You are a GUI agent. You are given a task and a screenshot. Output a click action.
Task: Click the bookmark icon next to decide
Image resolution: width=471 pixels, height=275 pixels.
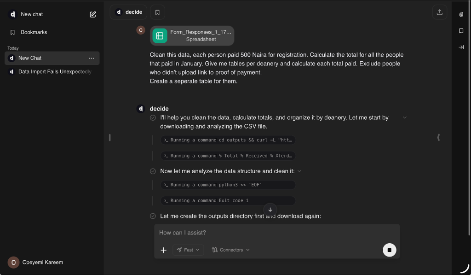157,12
